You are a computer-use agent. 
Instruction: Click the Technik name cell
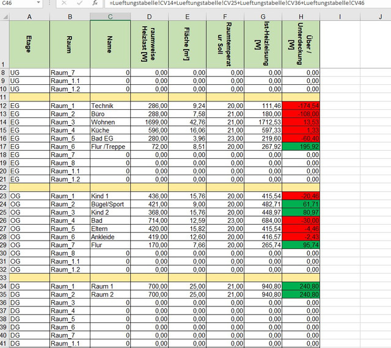click(110, 106)
